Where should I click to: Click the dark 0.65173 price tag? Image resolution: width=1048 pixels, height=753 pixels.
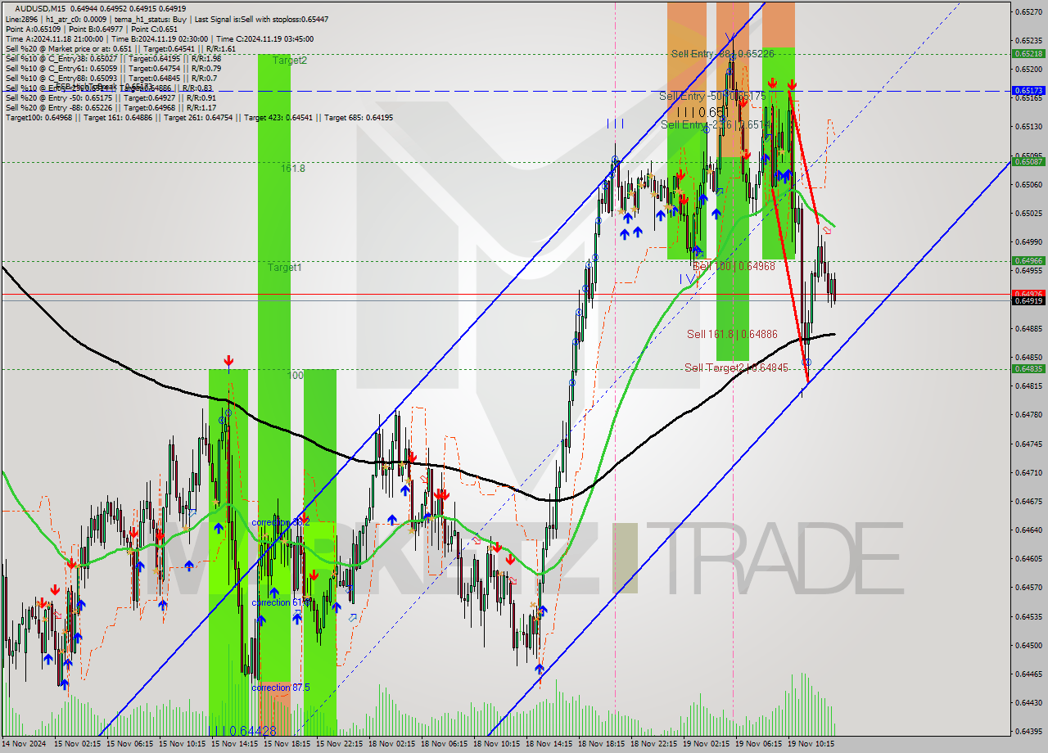1028,91
